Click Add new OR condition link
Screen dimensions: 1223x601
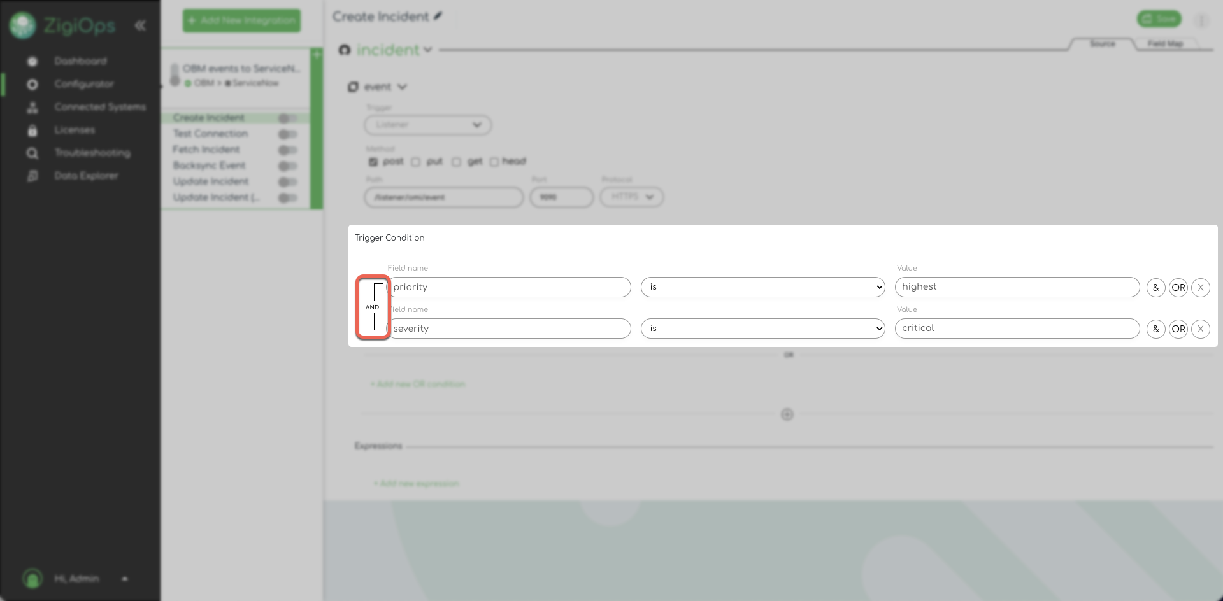tap(418, 384)
